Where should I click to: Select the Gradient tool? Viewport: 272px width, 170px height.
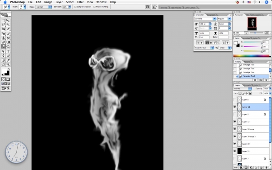click(8, 42)
